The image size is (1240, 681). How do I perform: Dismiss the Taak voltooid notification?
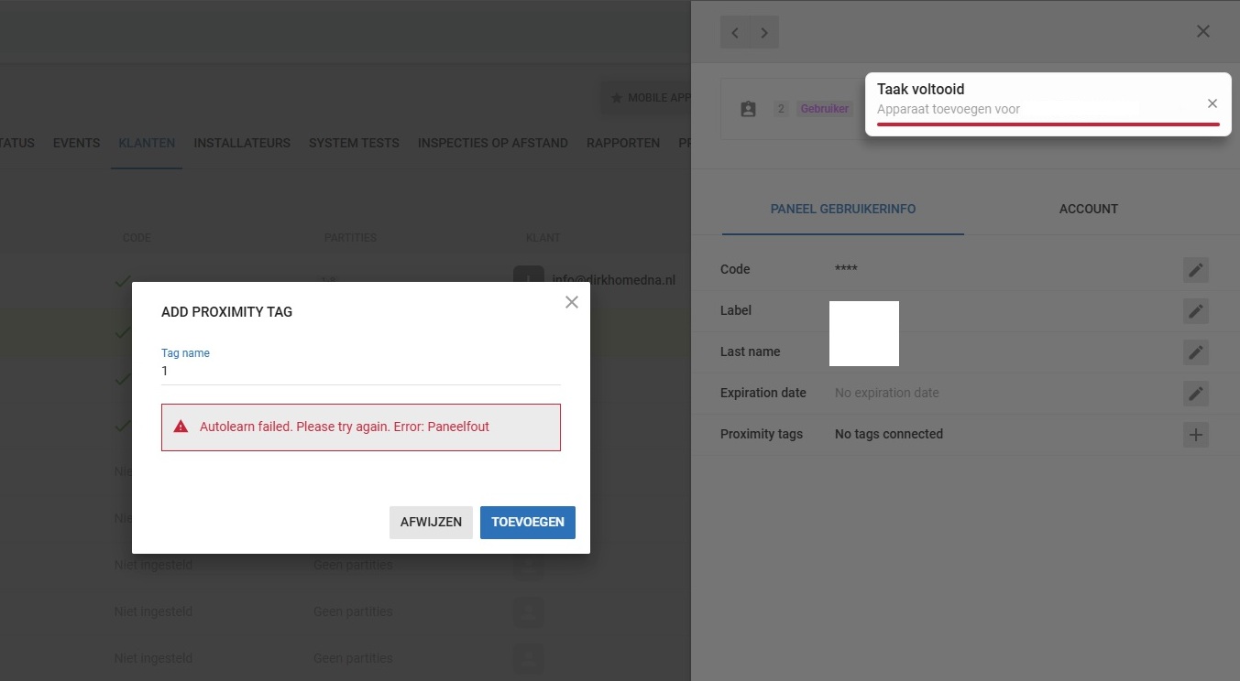coord(1212,104)
